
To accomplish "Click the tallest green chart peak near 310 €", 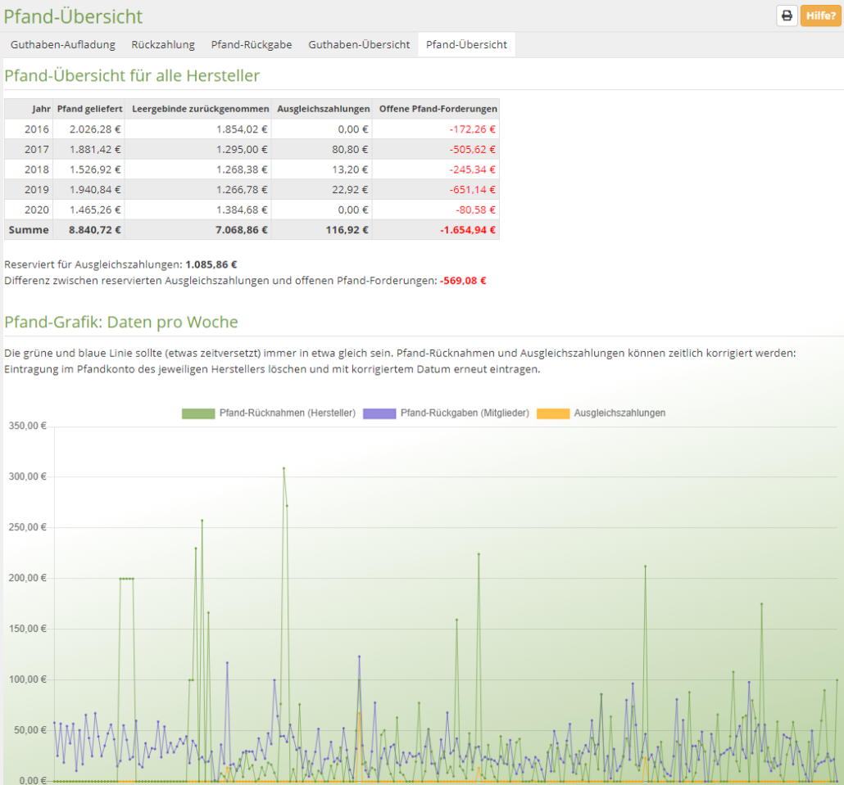I will [x=284, y=468].
